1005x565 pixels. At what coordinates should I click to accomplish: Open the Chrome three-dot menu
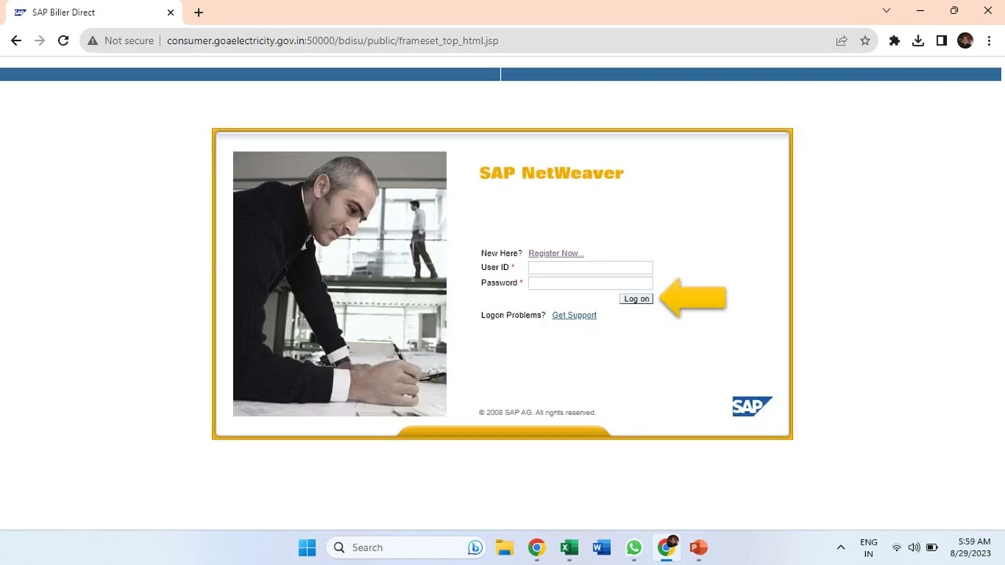(x=989, y=41)
